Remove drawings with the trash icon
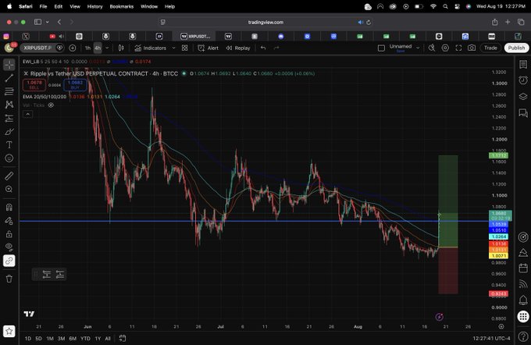 pos(9,279)
